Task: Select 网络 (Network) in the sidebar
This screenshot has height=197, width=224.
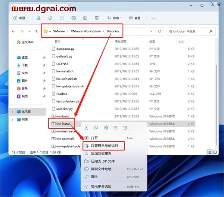Action: [x=22, y=119]
